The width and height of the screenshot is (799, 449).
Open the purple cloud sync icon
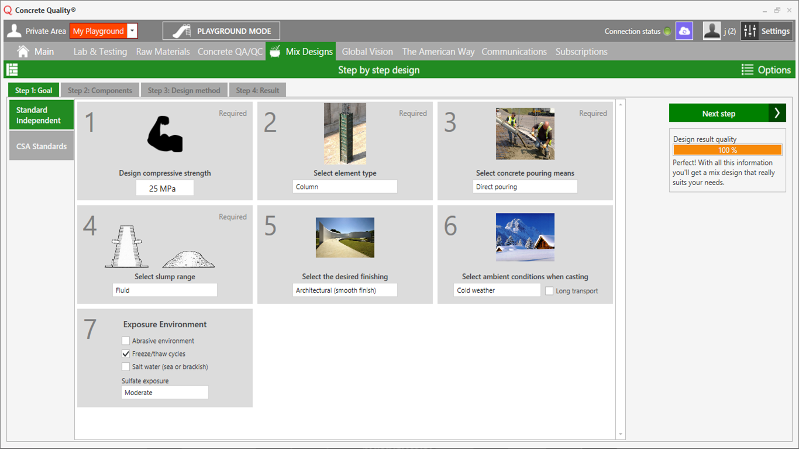(x=684, y=31)
